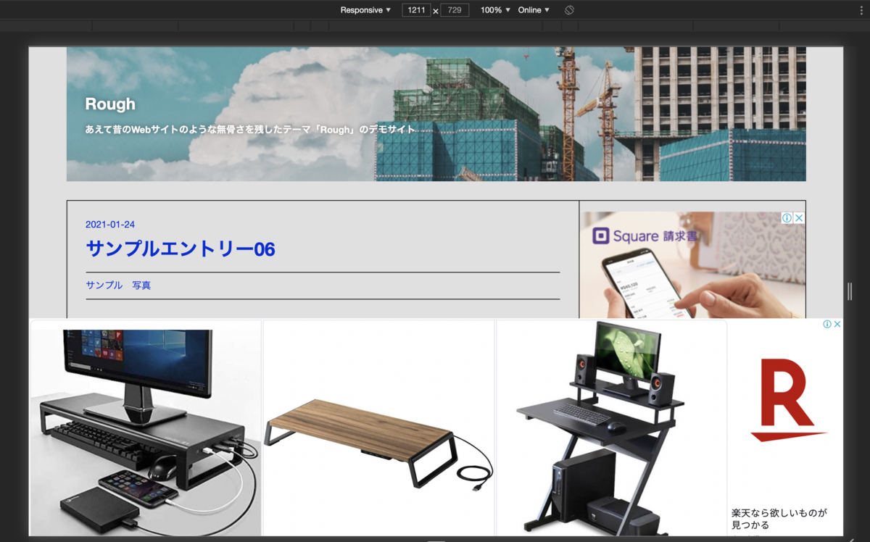Open the サンプルエントリー06 entry title
Image resolution: width=870 pixels, height=542 pixels.
tap(181, 249)
